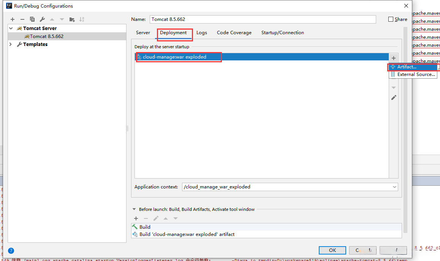Add a new run configuration with plus icon
Viewport: 440px width, 261px height.
[12, 19]
